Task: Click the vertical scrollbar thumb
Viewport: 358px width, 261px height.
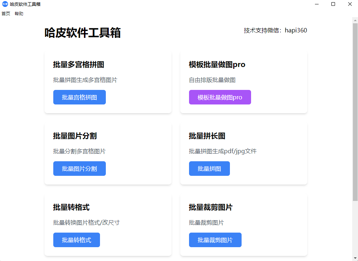Action: click(x=355, y=112)
